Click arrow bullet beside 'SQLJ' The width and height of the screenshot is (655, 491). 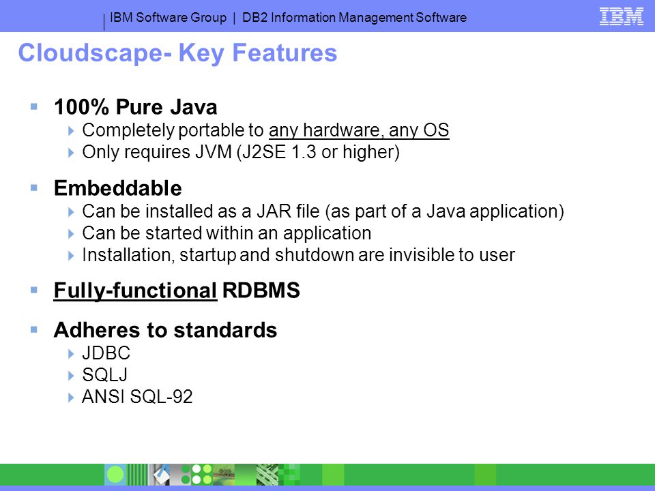(x=70, y=376)
